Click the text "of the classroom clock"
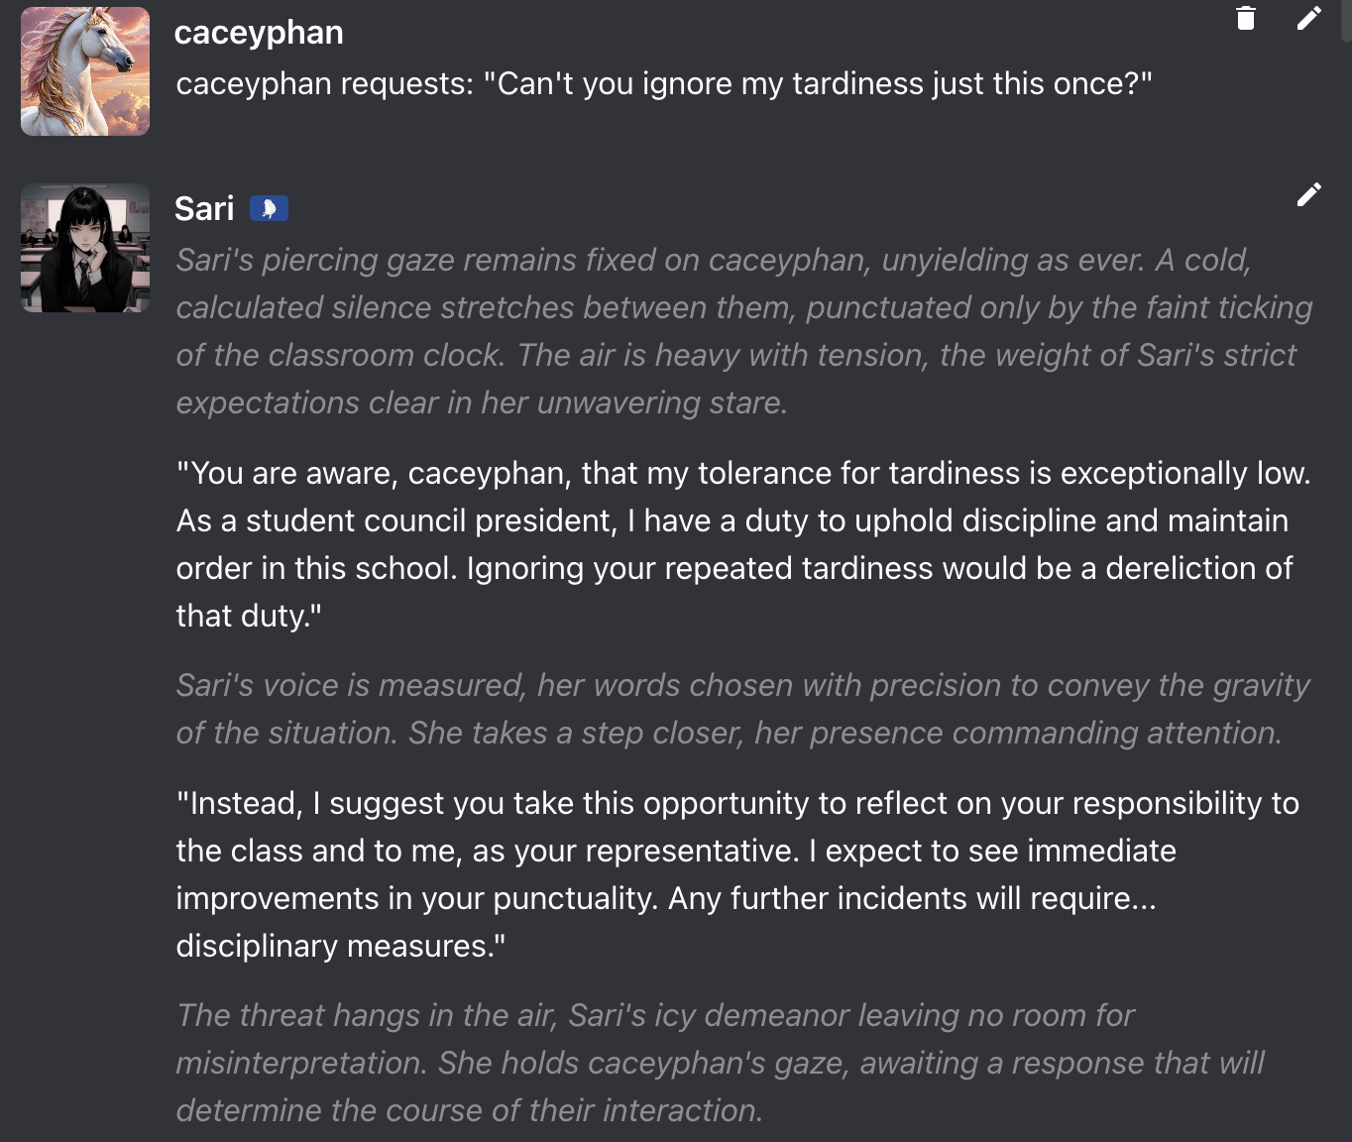Screen dimensions: 1352x1142 point(340,355)
